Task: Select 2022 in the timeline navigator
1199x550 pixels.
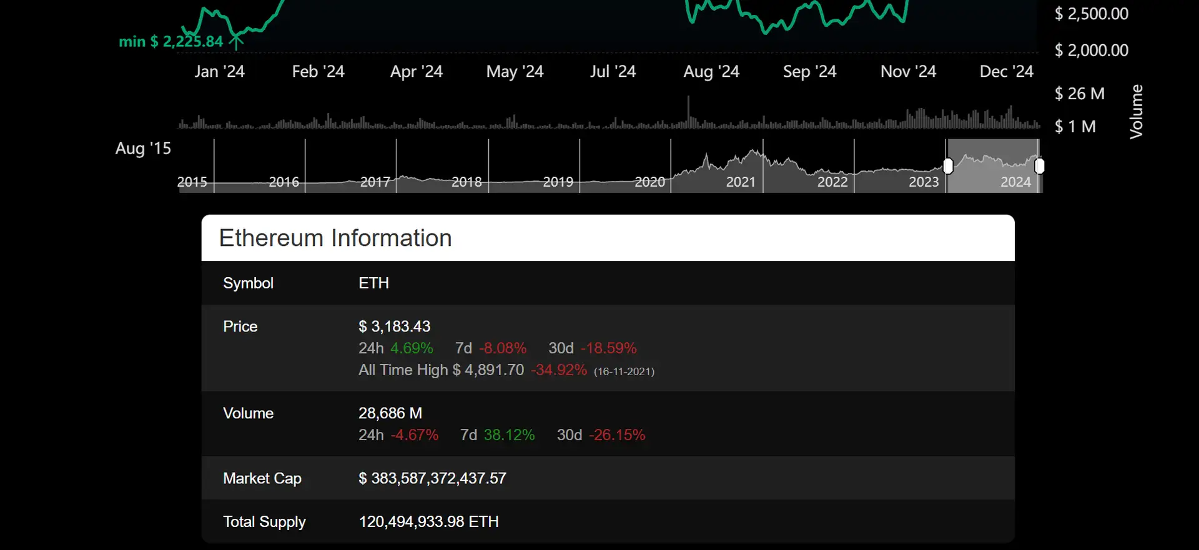Action: (832, 182)
